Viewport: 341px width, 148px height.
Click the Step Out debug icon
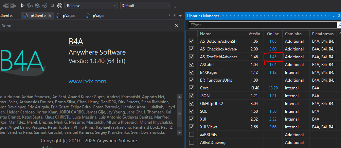tap(45, 5)
